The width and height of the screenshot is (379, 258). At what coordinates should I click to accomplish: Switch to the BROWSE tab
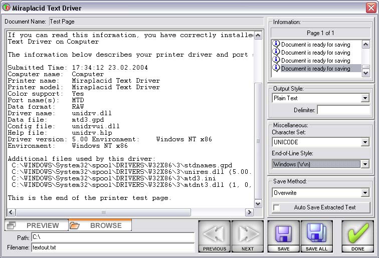pyautogui.click(x=100, y=225)
